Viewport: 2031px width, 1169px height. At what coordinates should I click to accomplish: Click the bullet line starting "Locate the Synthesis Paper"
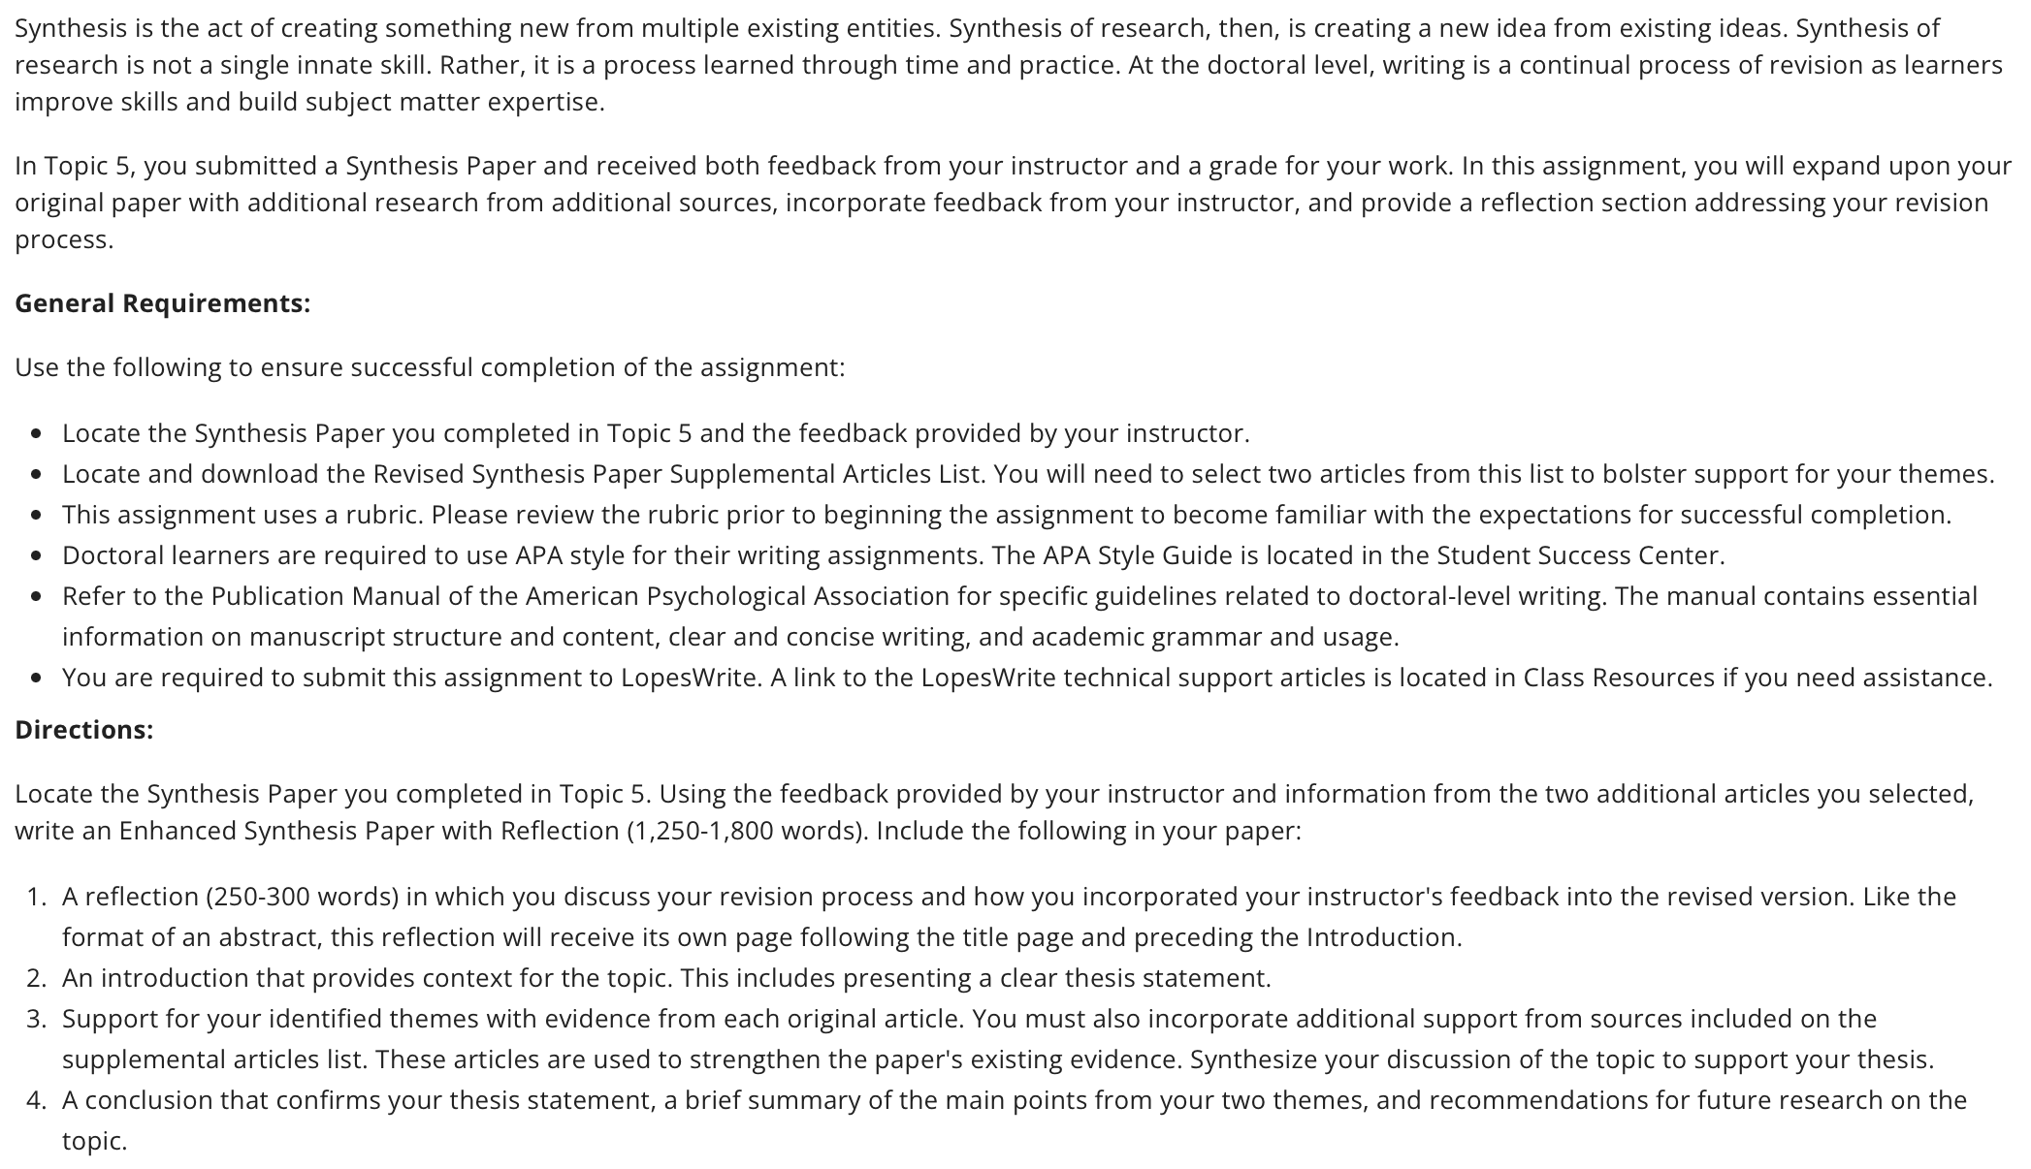click(656, 433)
